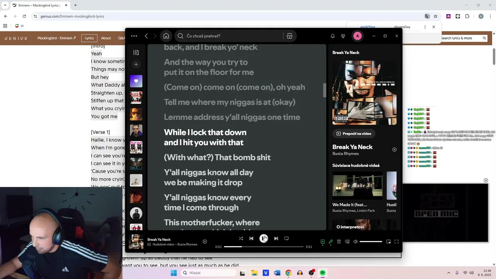Bookmark page with star icon

coord(436,16)
